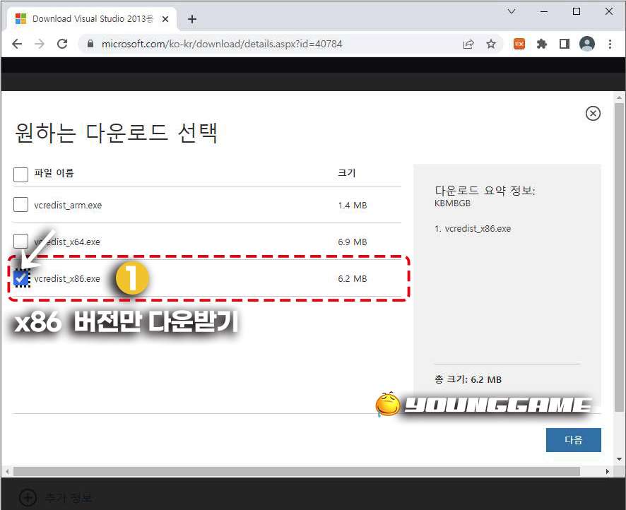
Task: Click the vertical scrollbar thumb
Action: tap(619, 257)
